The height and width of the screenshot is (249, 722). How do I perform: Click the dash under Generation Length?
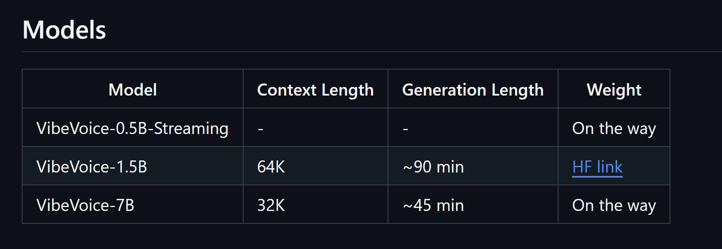tap(405, 129)
